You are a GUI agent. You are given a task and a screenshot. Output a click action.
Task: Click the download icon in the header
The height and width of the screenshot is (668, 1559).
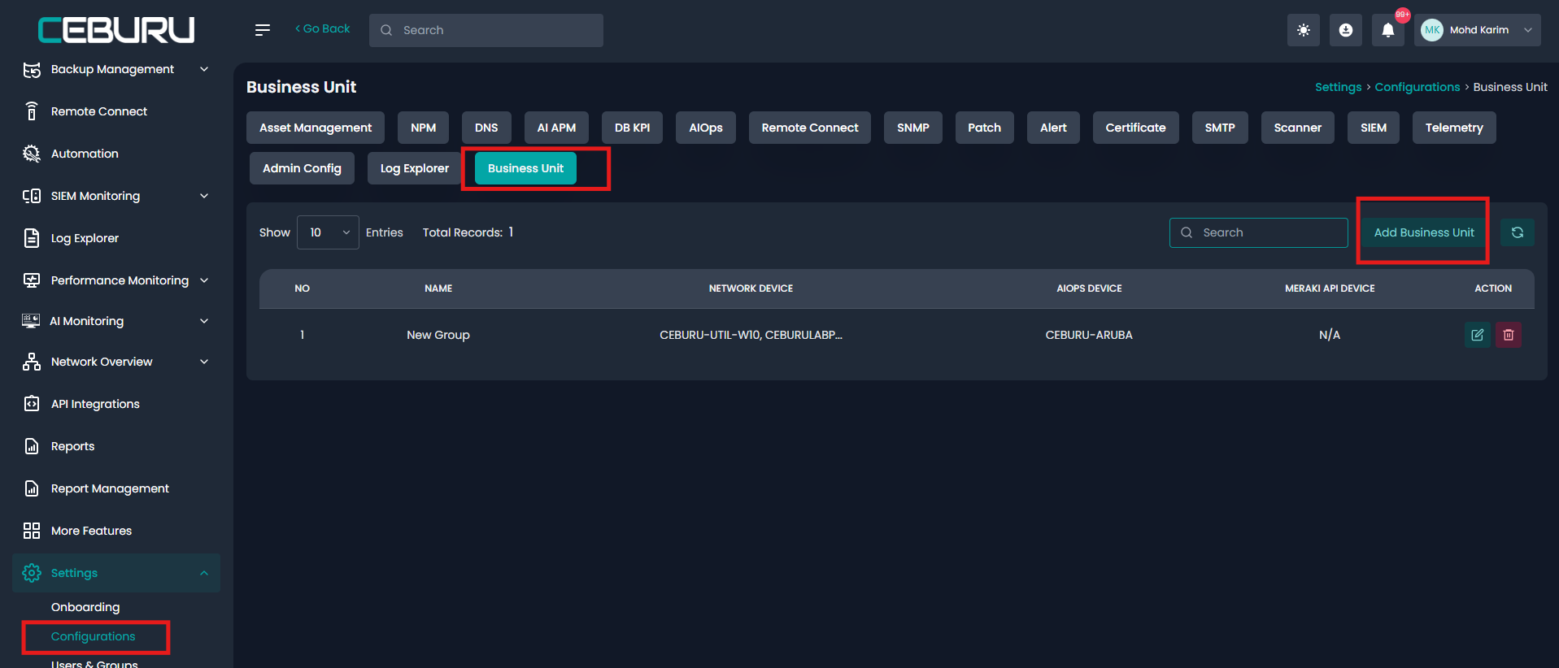1345,30
